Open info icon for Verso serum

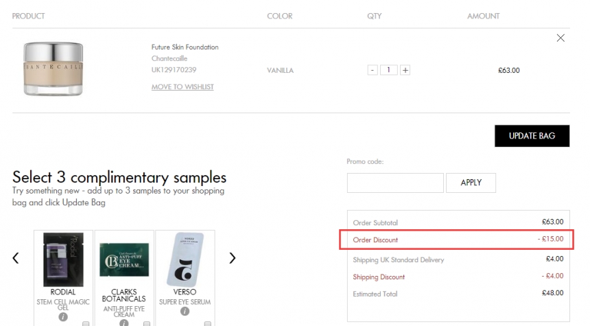pos(185,311)
